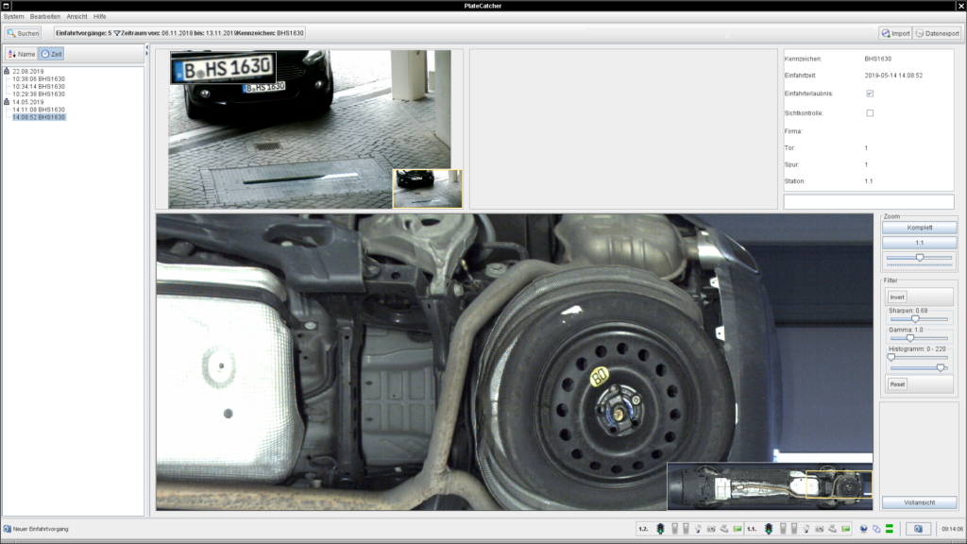Open the Bearbeiten menu
The height and width of the screenshot is (544, 967).
45,17
